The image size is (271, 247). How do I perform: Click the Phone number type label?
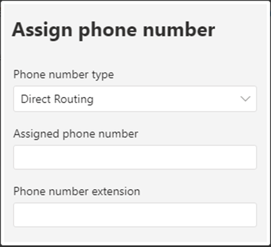click(x=63, y=75)
